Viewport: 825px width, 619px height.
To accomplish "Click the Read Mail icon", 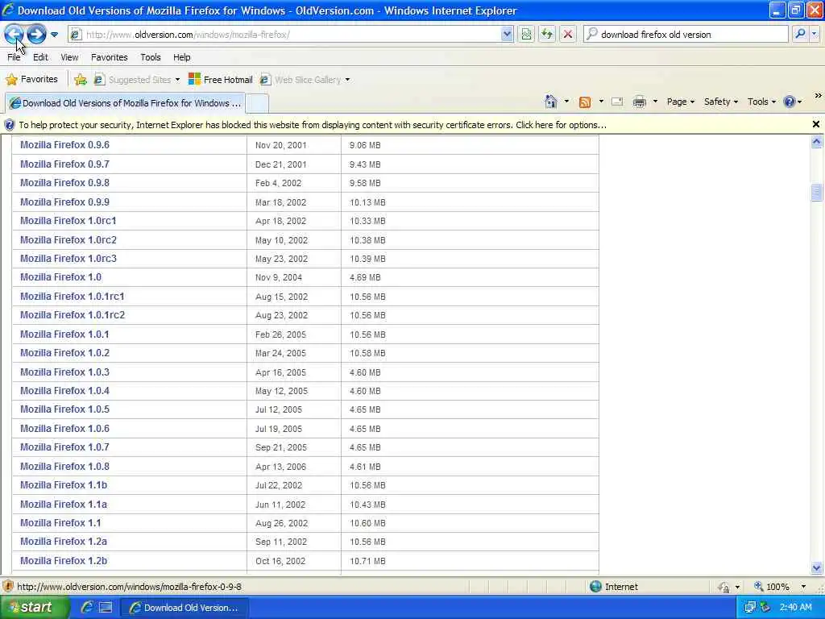I will [x=617, y=102].
